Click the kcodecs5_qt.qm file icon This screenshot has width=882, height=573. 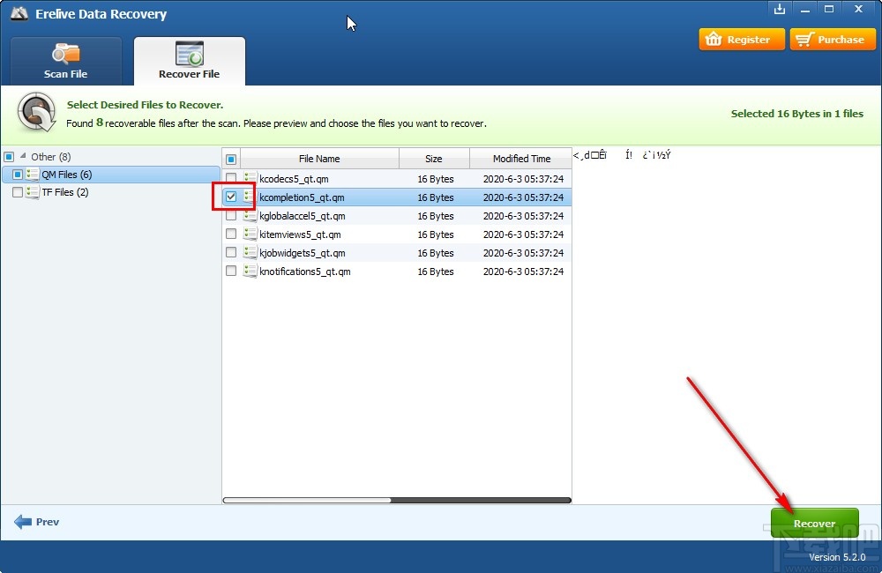[x=250, y=178]
